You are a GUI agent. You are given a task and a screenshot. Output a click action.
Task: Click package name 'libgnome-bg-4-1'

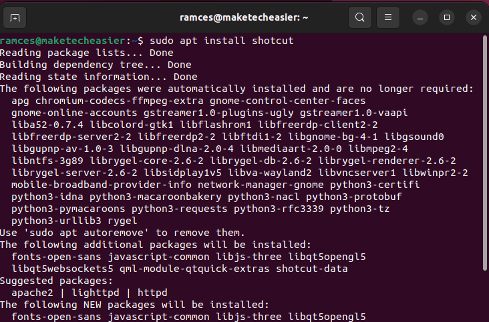[x=333, y=137]
